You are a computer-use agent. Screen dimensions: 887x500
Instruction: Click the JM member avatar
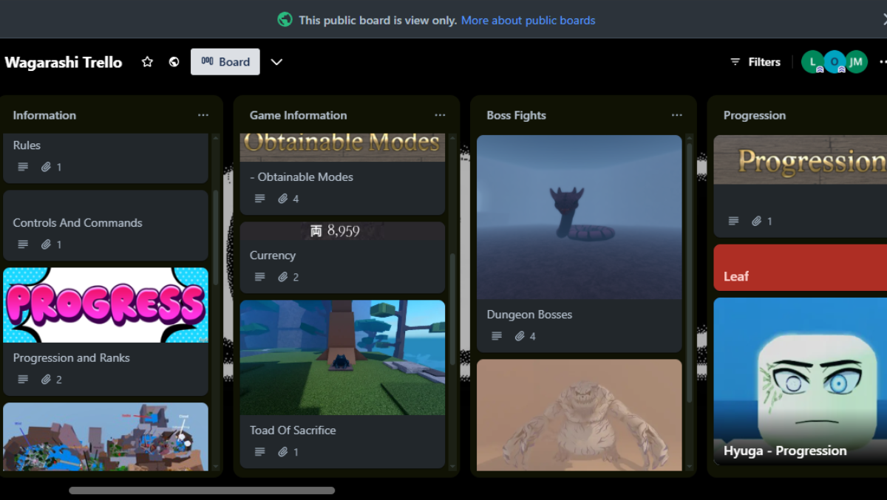(x=856, y=62)
